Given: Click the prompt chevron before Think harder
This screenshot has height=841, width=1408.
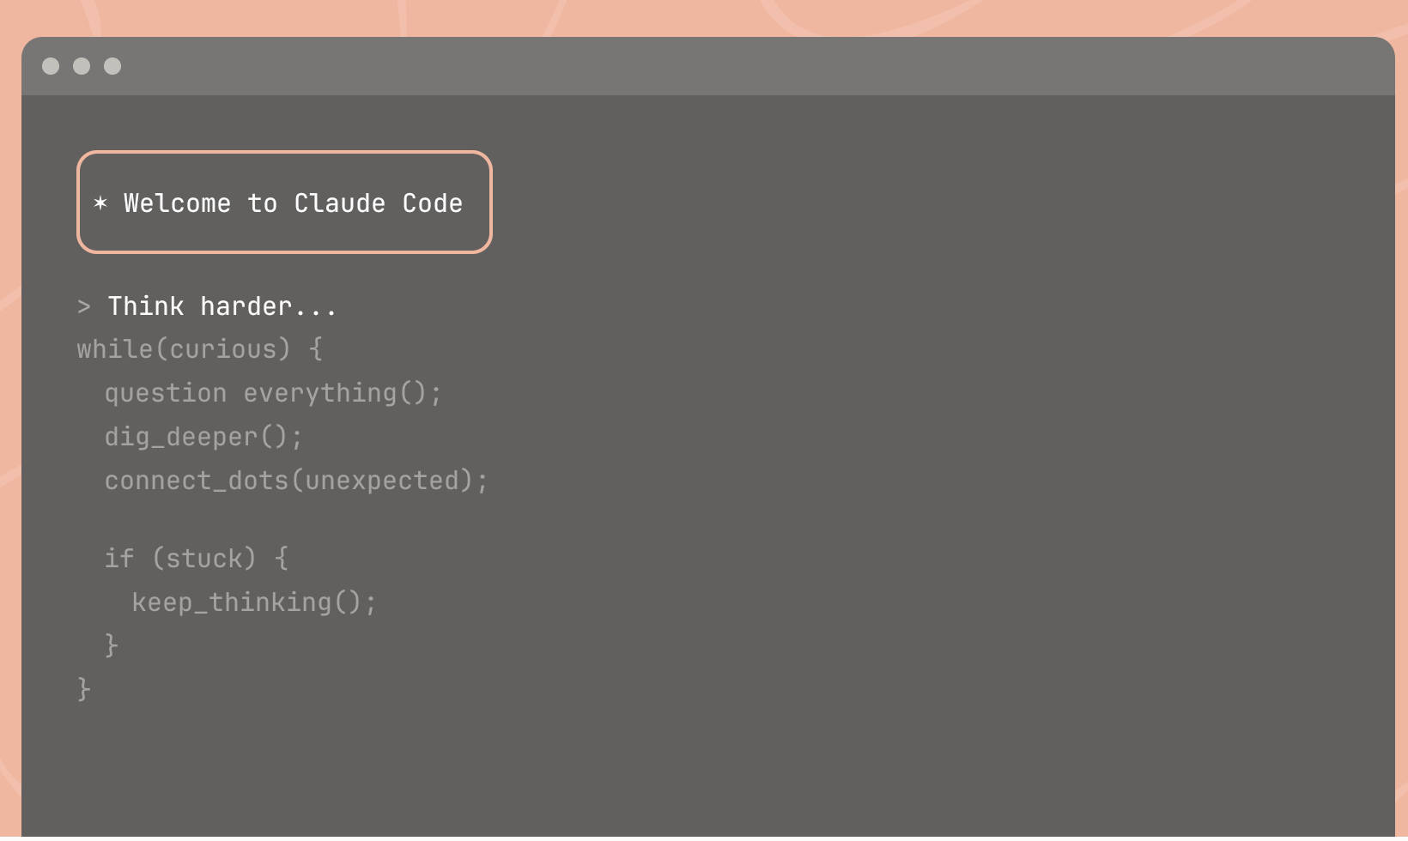Looking at the screenshot, I should click(x=83, y=306).
